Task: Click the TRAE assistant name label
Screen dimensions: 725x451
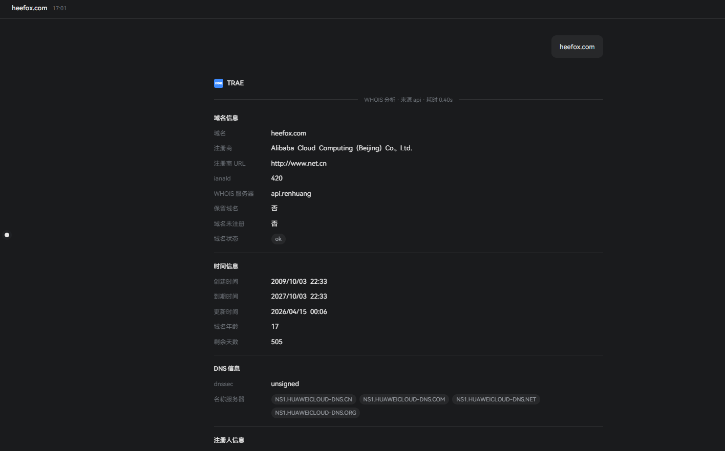Action: (x=236, y=83)
